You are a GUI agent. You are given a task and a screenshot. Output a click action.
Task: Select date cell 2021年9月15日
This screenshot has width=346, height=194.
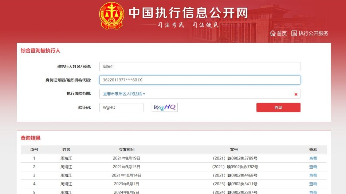pos(126,167)
